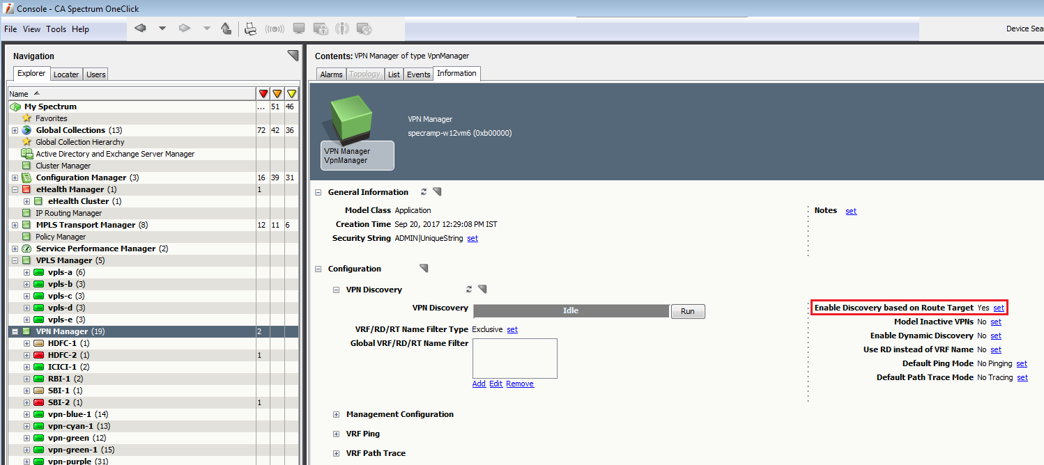Viewport: 1044px width, 465px height.
Task: Expand the Configuration Manager tree node
Action: pyautogui.click(x=15, y=178)
